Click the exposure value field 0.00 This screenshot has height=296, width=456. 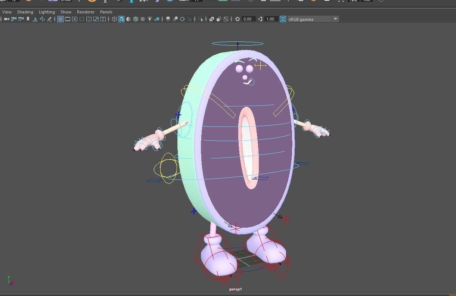[x=248, y=19]
